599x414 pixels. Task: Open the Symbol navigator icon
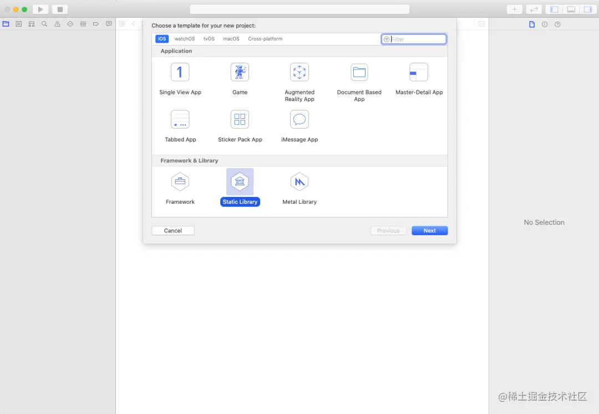coord(32,24)
